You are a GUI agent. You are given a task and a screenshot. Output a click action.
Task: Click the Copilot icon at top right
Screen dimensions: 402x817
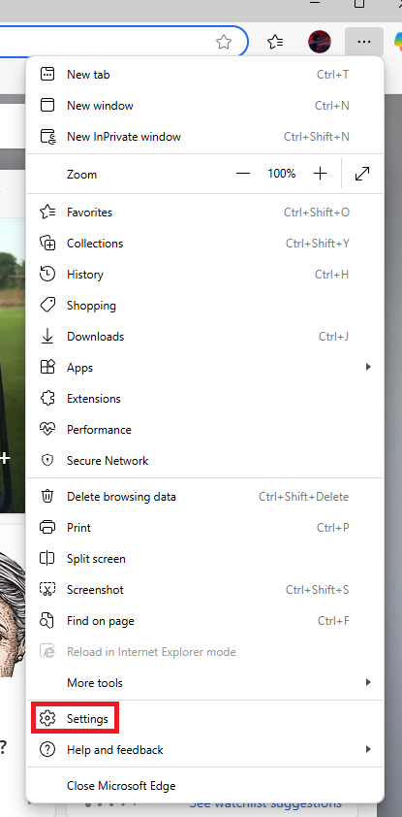(397, 42)
